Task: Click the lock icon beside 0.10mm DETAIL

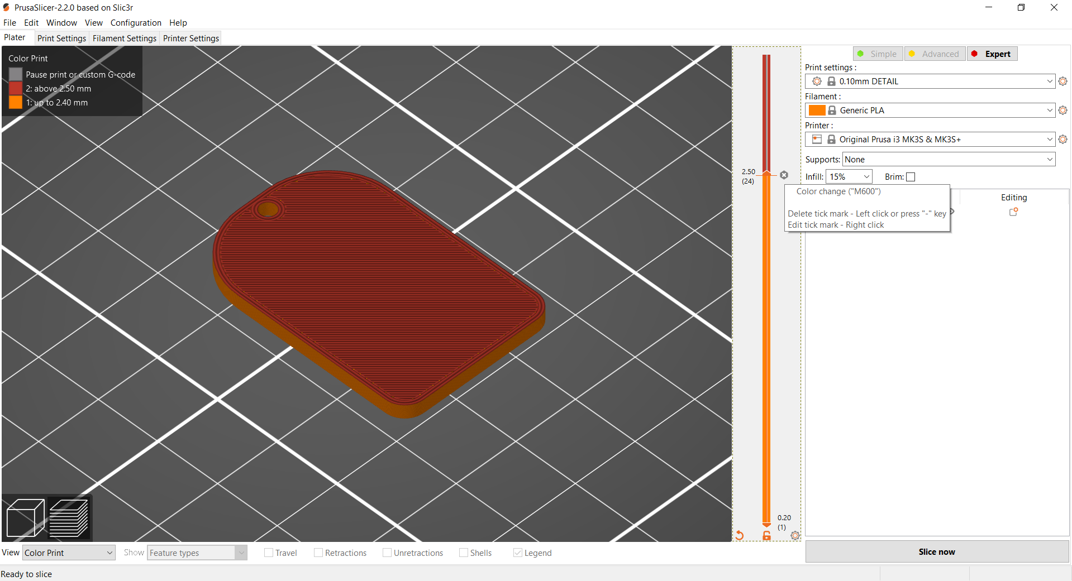Action: click(831, 81)
